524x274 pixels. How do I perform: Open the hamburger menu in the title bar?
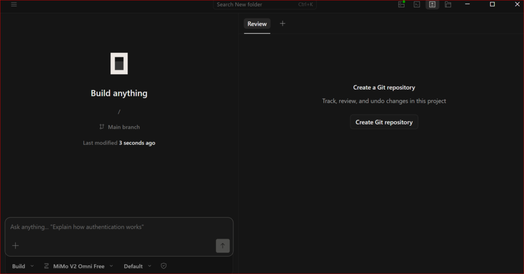(x=14, y=5)
